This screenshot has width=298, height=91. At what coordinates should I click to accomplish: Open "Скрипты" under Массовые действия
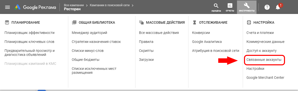point(146,51)
